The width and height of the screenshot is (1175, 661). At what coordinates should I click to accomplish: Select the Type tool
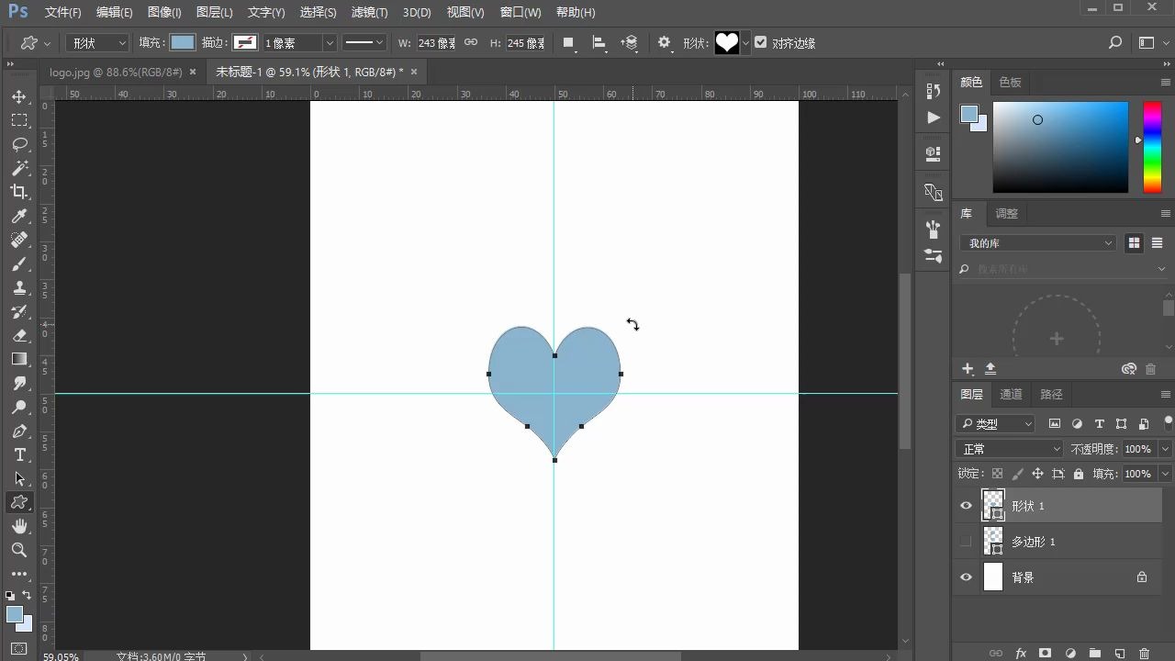(19, 454)
